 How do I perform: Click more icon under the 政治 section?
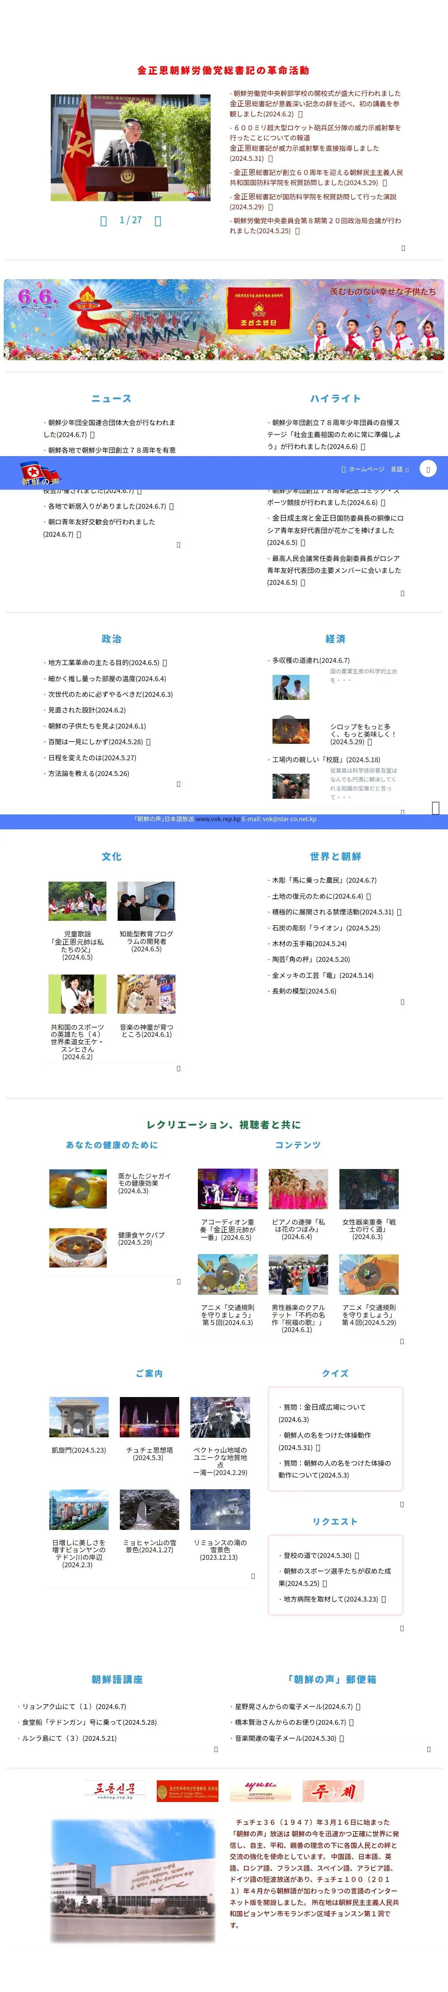pyautogui.click(x=179, y=784)
